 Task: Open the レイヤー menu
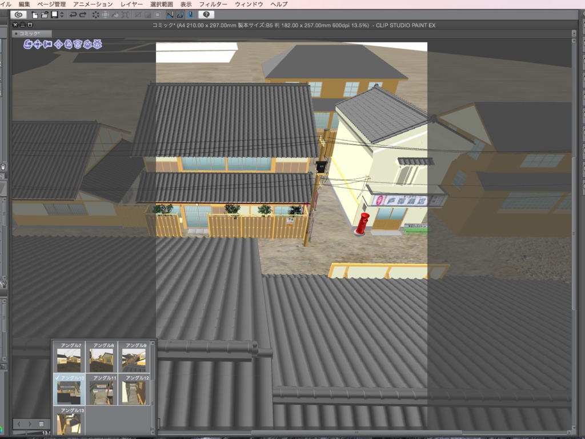click(131, 4)
